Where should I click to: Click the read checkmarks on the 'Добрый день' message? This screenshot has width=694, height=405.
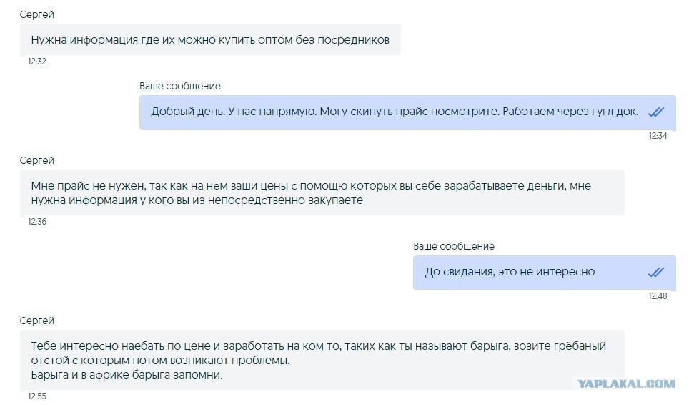[656, 112]
